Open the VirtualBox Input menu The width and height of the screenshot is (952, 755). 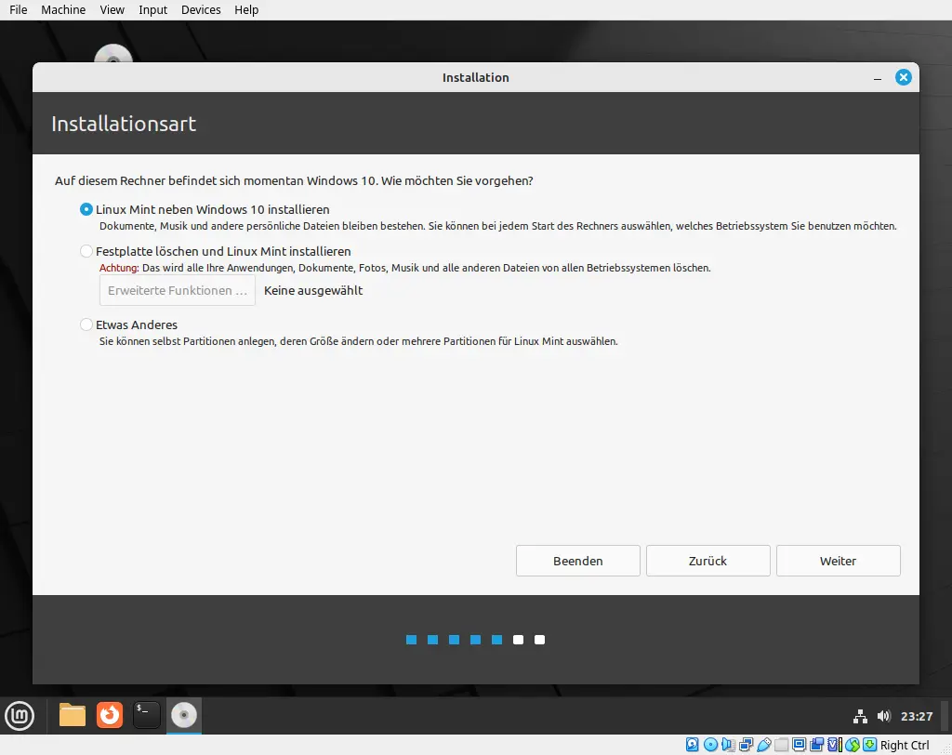pyautogui.click(x=153, y=9)
